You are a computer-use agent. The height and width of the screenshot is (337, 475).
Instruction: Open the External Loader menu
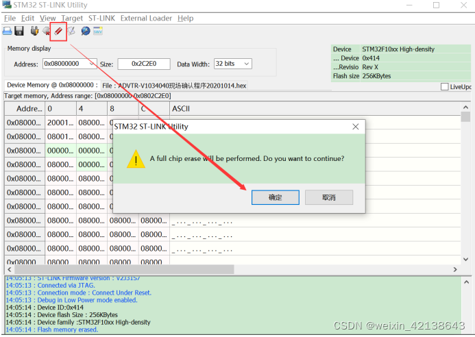click(146, 18)
